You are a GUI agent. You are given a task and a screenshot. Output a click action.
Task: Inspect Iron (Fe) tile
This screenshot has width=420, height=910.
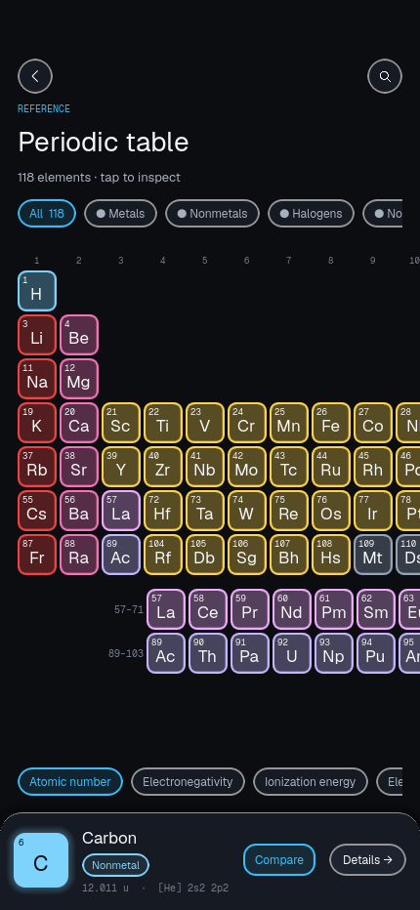331,423
